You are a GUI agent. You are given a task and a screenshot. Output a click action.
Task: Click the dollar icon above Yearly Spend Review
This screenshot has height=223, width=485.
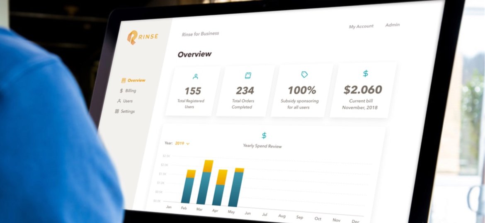pyautogui.click(x=264, y=136)
